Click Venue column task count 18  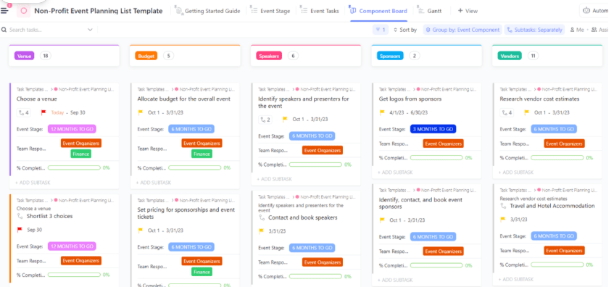pyautogui.click(x=46, y=56)
